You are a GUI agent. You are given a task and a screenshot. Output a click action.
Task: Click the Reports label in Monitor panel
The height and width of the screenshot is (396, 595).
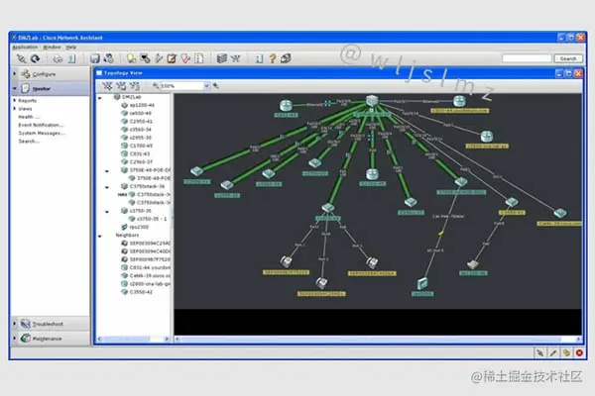[x=28, y=100]
